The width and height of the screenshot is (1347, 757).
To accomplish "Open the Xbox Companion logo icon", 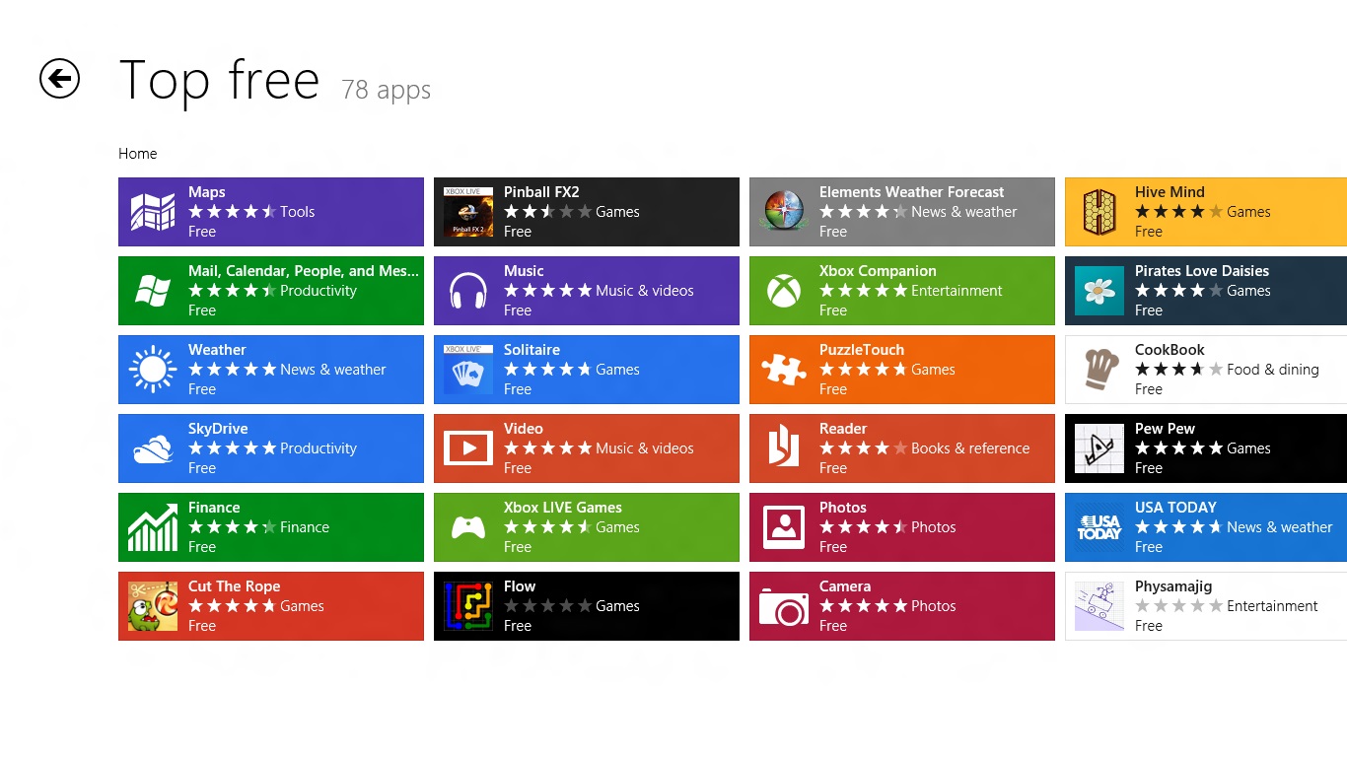I will (x=784, y=291).
